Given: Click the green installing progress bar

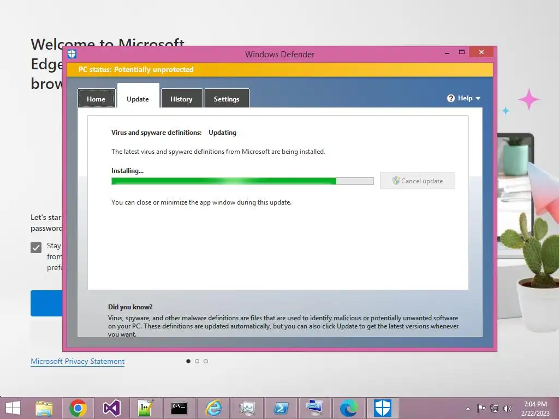Looking at the screenshot, I should 242,181.
